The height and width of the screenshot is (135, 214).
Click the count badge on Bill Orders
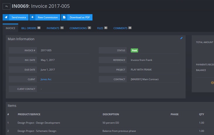coord(39,28)
